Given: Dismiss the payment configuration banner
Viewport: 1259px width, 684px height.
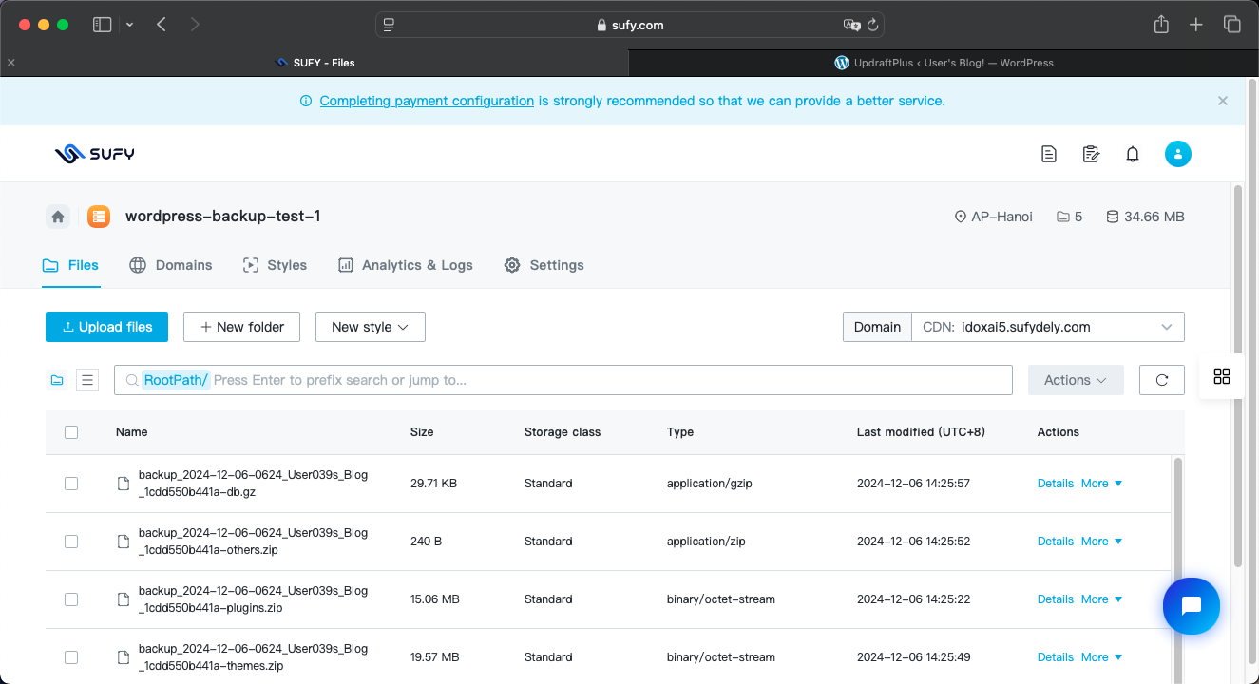Looking at the screenshot, I should point(1223,101).
